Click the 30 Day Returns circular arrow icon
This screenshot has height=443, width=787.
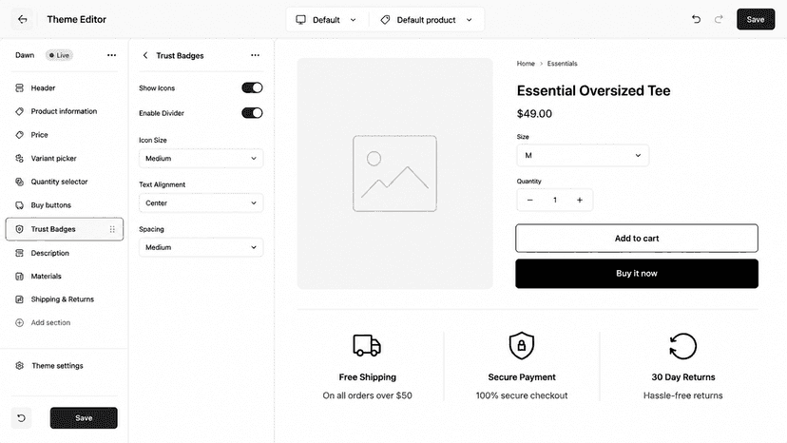coord(683,346)
